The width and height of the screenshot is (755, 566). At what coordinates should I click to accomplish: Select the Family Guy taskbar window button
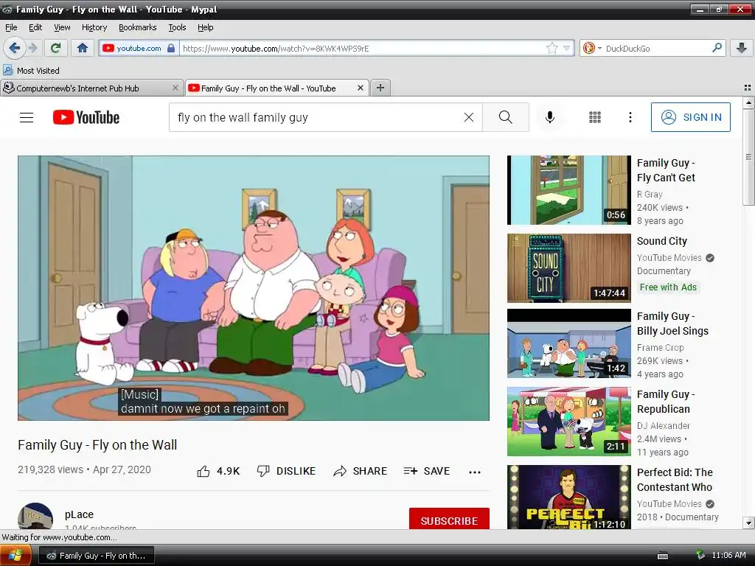pos(97,556)
